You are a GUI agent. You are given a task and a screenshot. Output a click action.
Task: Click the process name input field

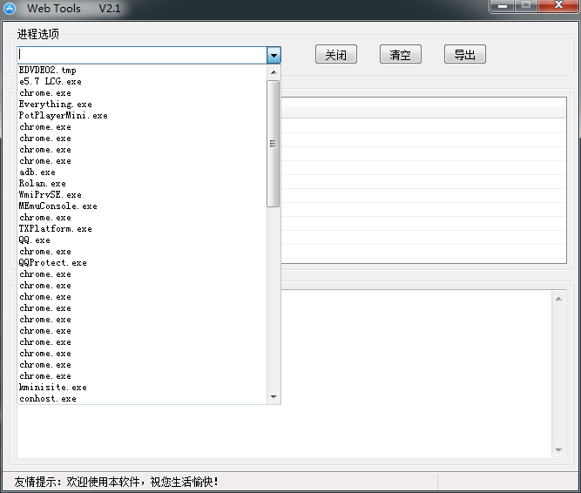point(142,55)
